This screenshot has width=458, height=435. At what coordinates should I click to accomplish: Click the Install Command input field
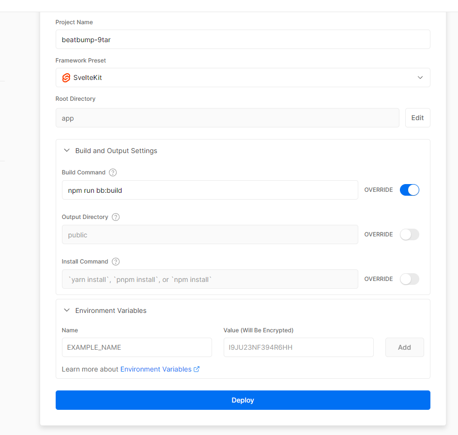pyautogui.click(x=210, y=279)
